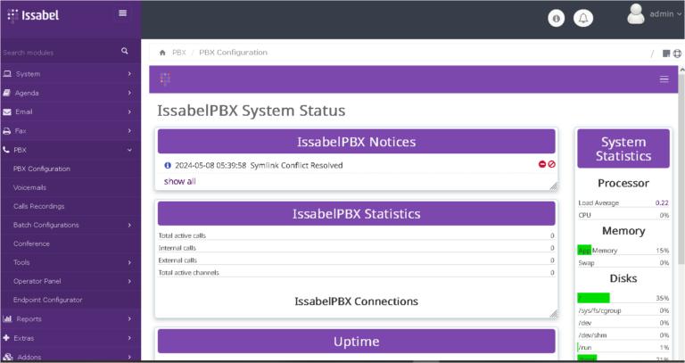Open Voicemails from the PBX menu
The width and height of the screenshot is (685, 363).
click(30, 187)
